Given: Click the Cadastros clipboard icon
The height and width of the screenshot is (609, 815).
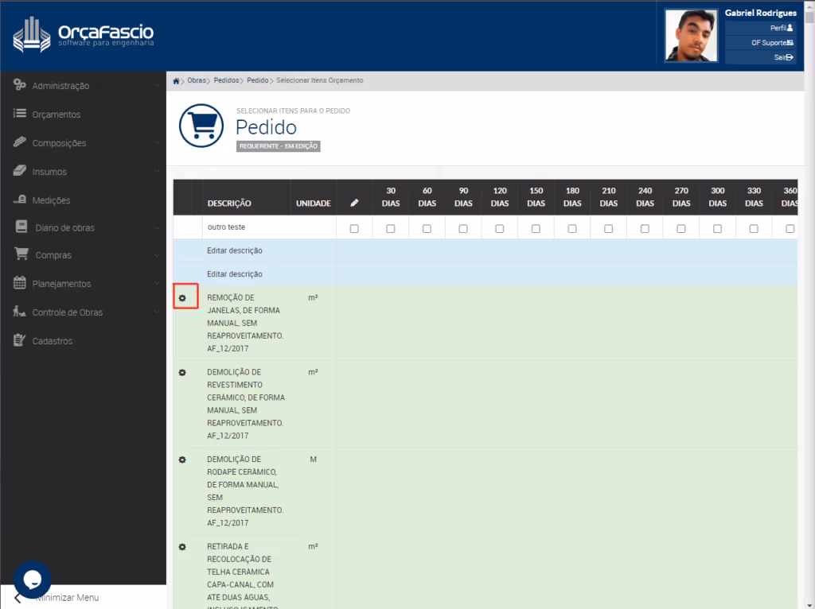Looking at the screenshot, I should pos(20,340).
